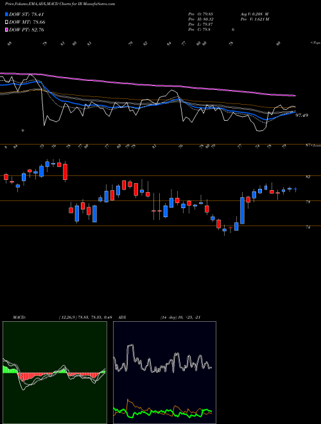This screenshot has width=321, height=424.
Task: Click the 'Pre C: 79.8' value
Action: tap(200, 30)
